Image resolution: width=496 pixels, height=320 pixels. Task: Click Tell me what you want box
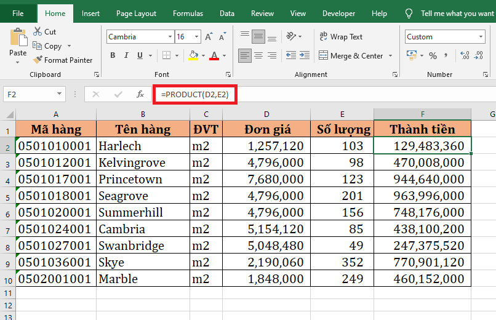click(449, 14)
